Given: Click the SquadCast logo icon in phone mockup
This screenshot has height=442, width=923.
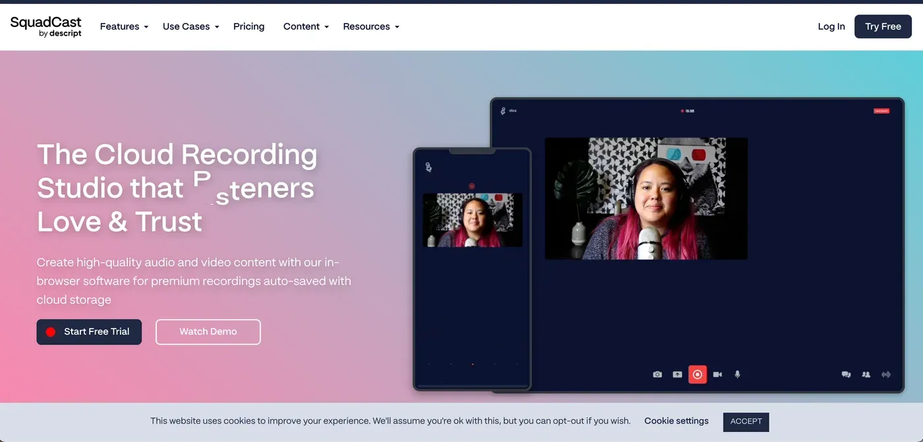Looking at the screenshot, I should pyautogui.click(x=429, y=167).
